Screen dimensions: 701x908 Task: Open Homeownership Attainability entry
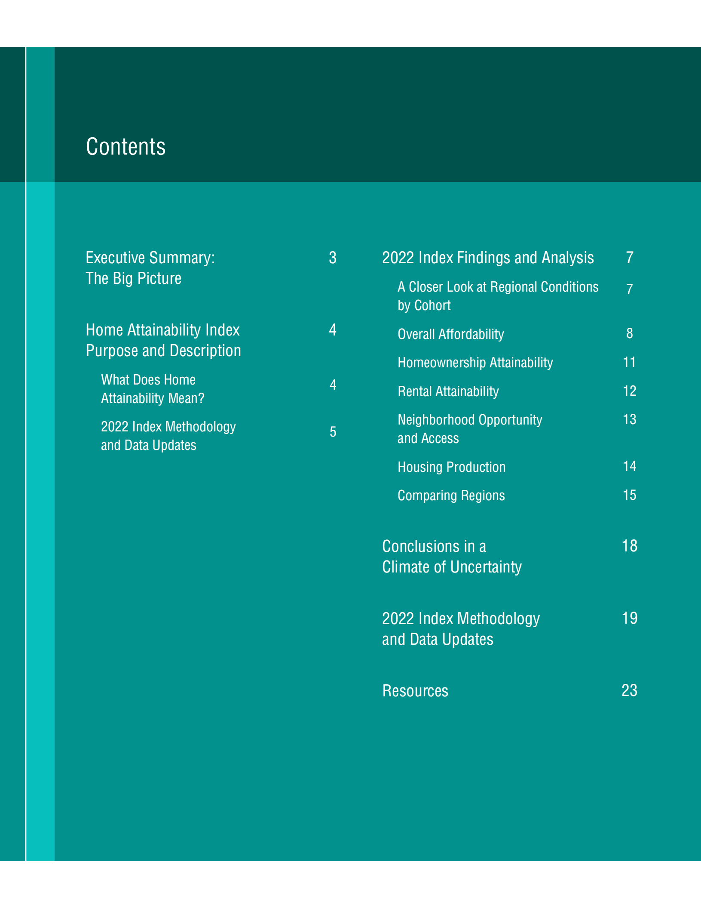[x=475, y=363]
